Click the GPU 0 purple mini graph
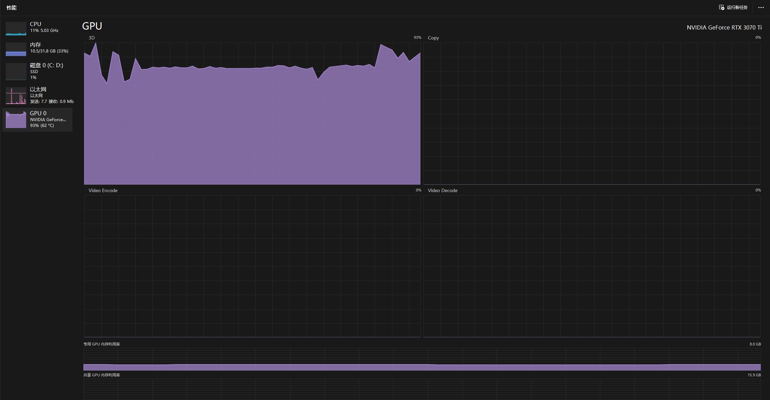Viewport: 770px width, 400px height. click(x=16, y=119)
